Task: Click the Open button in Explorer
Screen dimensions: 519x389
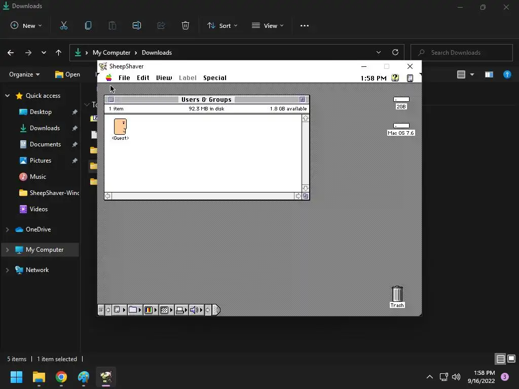Action: point(67,74)
